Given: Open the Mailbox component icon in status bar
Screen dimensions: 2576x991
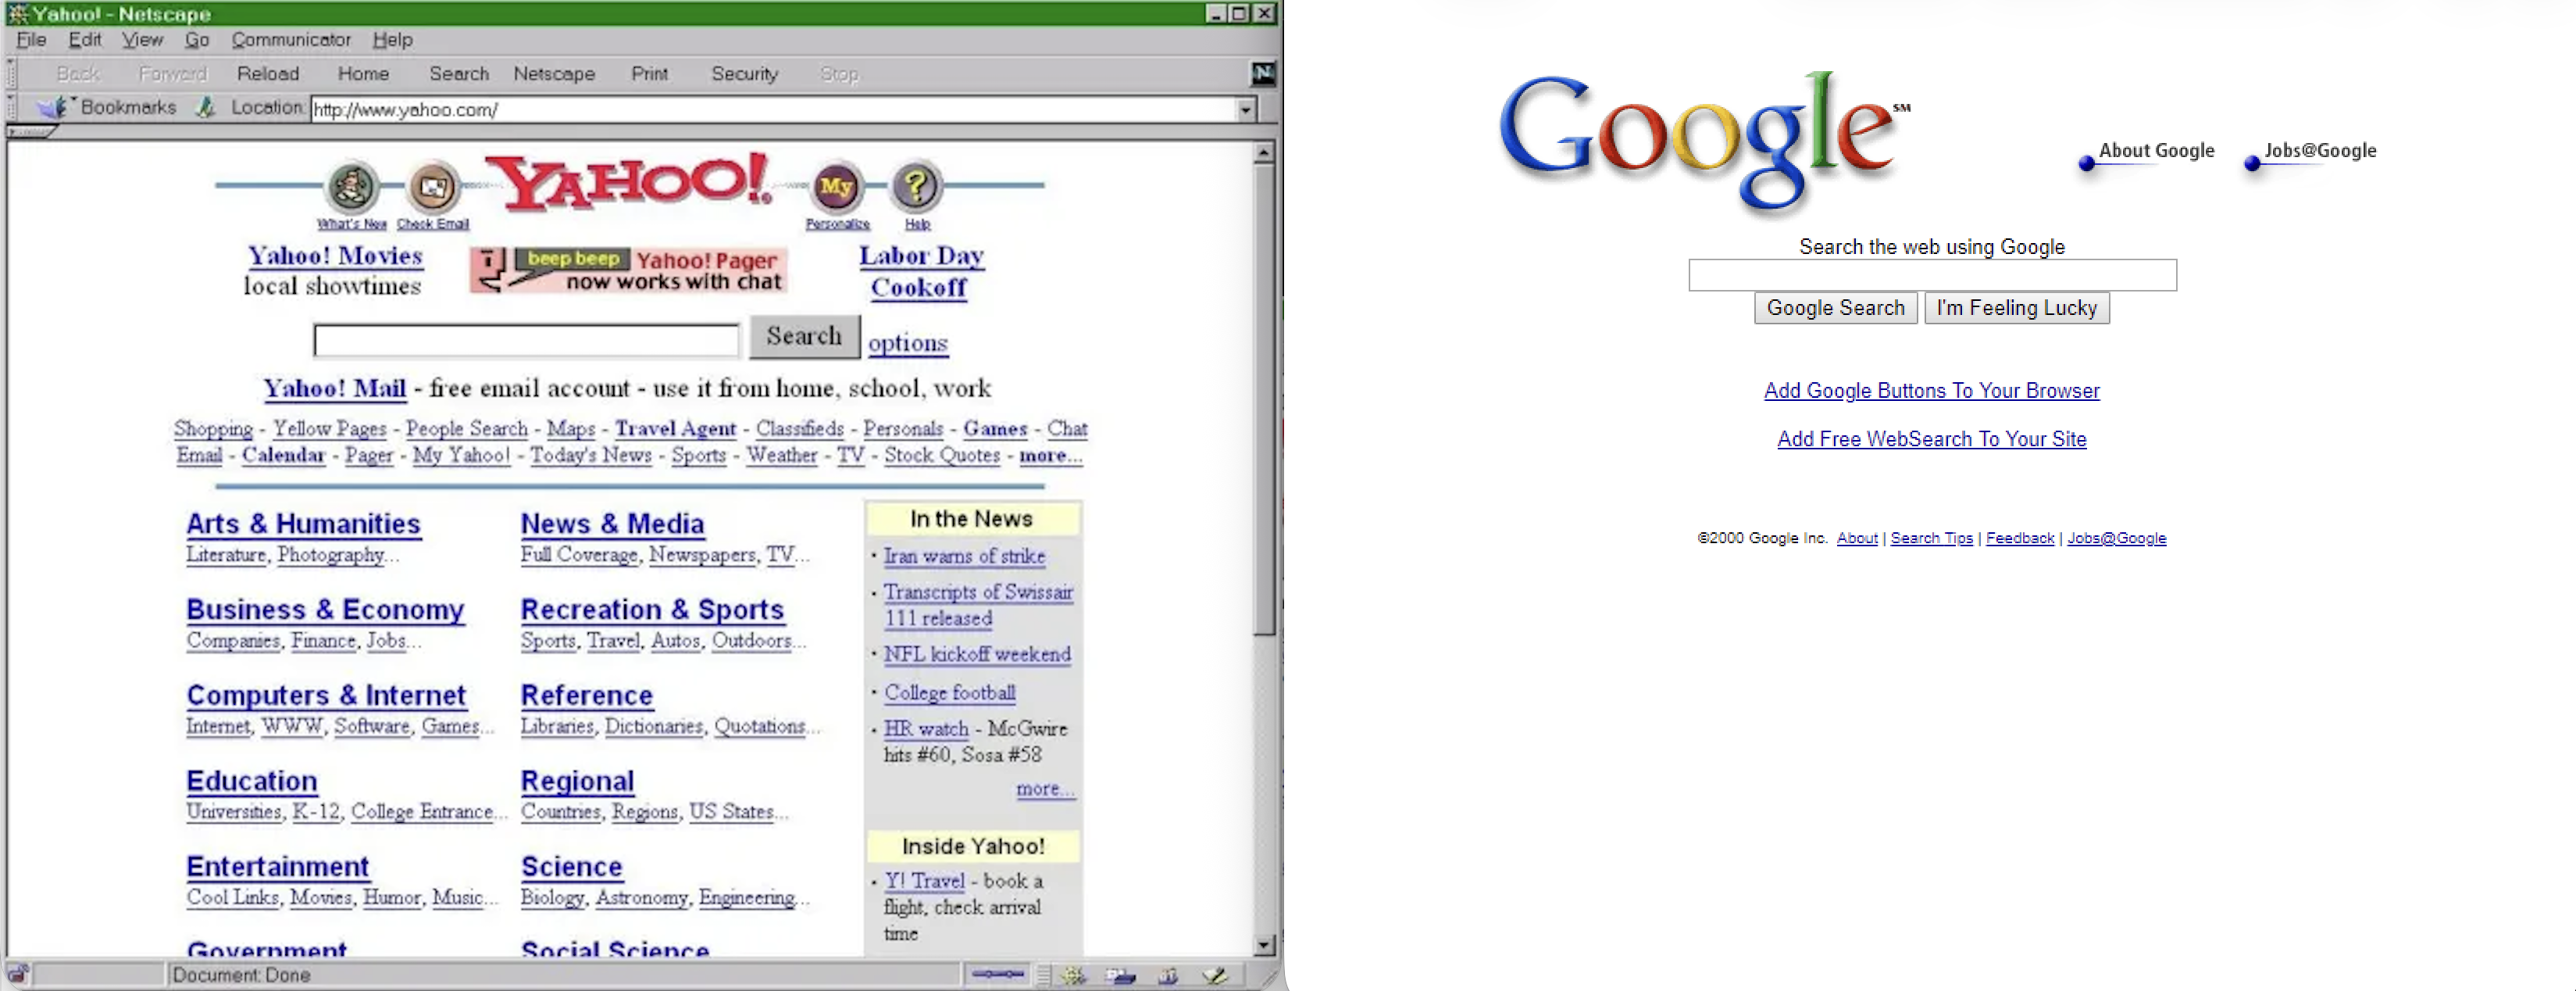Looking at the screenshot, I should coord(1122,974).
